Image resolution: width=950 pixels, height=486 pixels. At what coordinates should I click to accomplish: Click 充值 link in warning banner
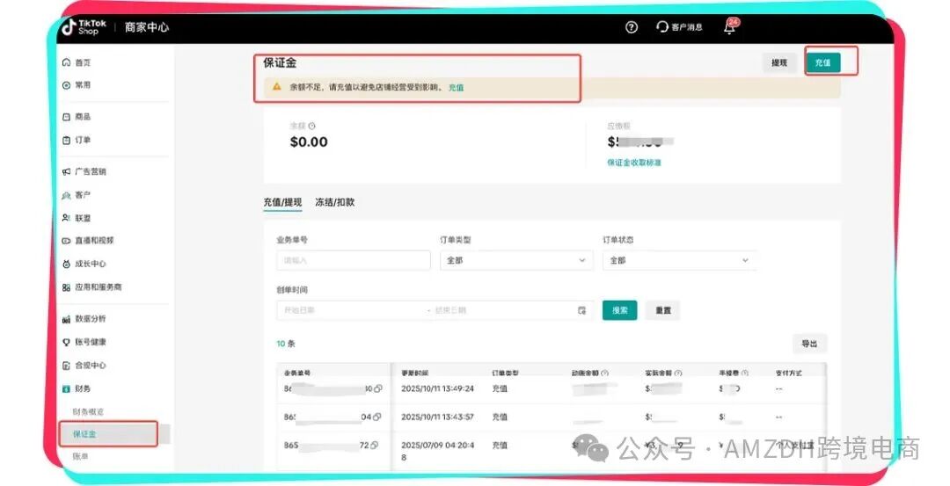[456, 88]
